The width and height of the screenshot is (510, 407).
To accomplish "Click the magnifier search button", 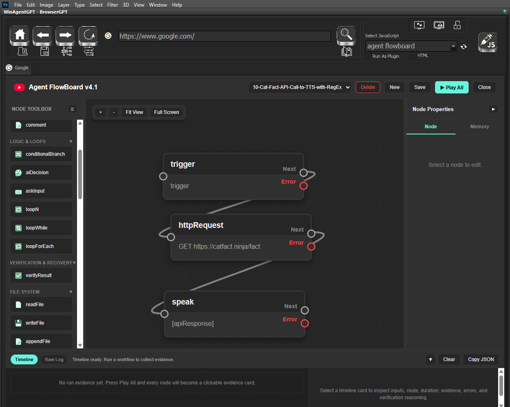I will 346,36.
